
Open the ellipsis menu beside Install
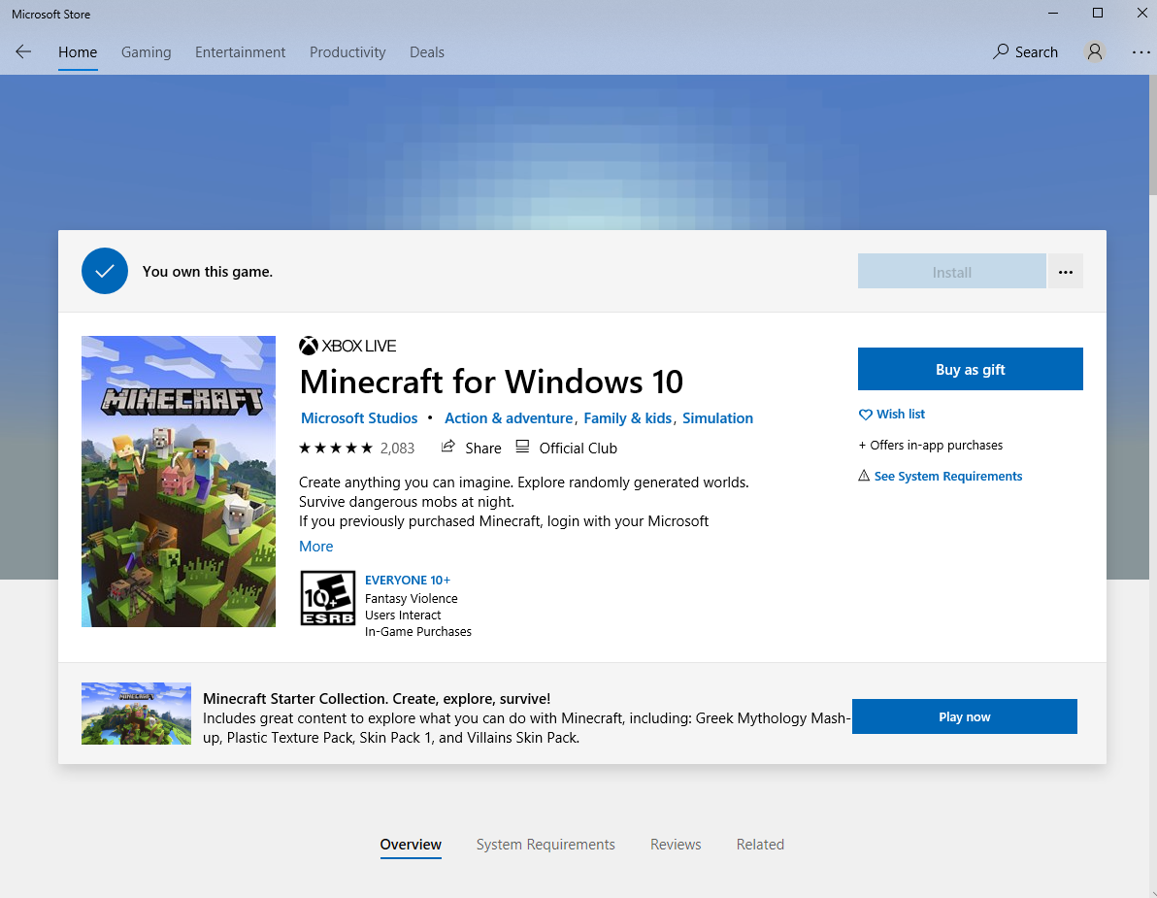(x=1065, y=272)
